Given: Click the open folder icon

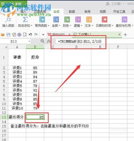Looking at the screenshot, I should 3,35.
